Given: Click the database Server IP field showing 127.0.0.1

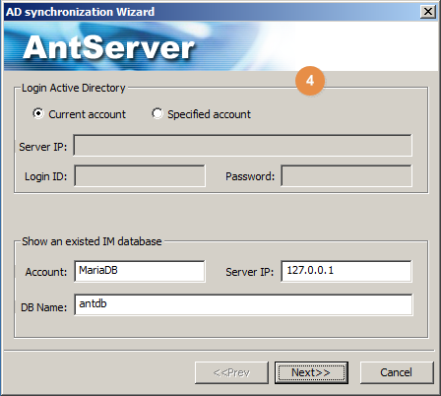Looking at the screenshot, I should click(x=346, y=271).
